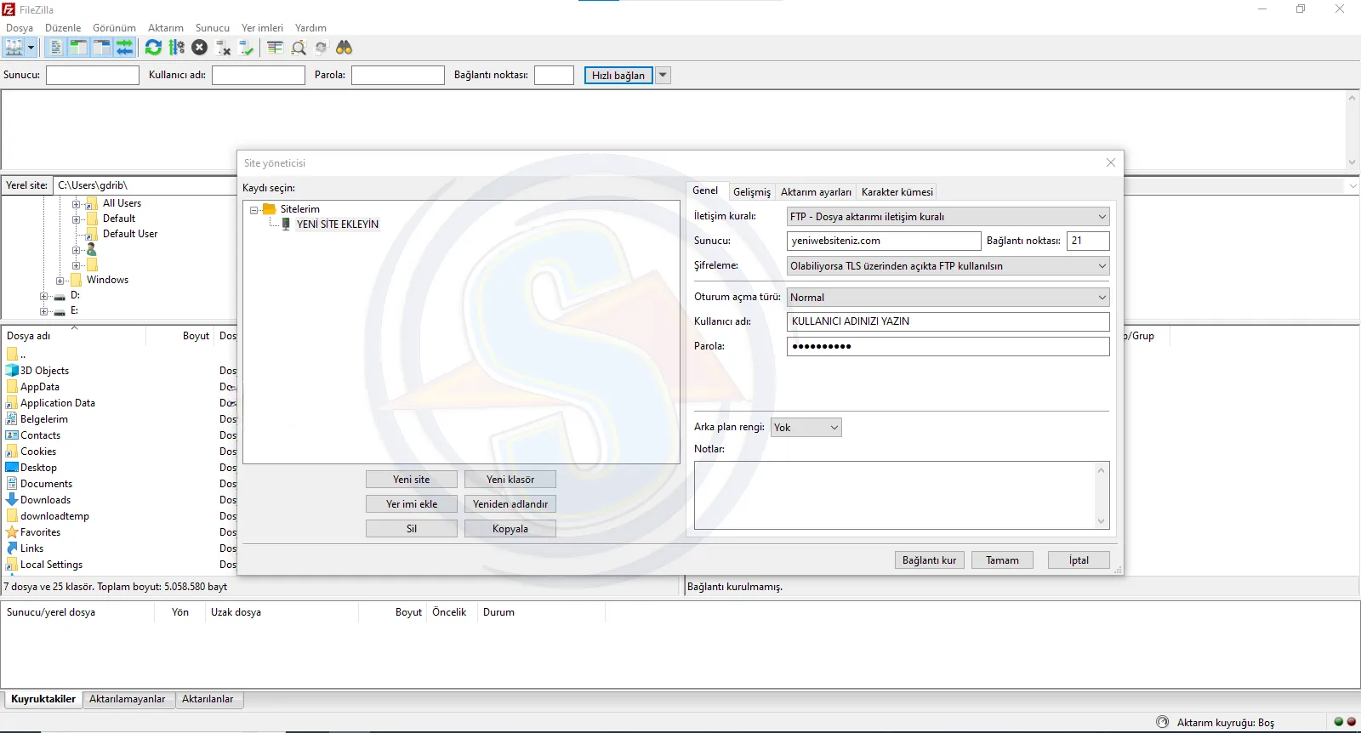
Task: Click the İptal button
Action: [1079, 560]
